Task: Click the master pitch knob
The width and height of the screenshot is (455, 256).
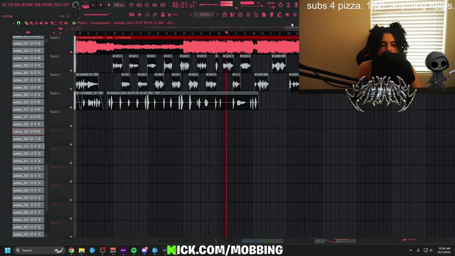Action: click(75, 15)
